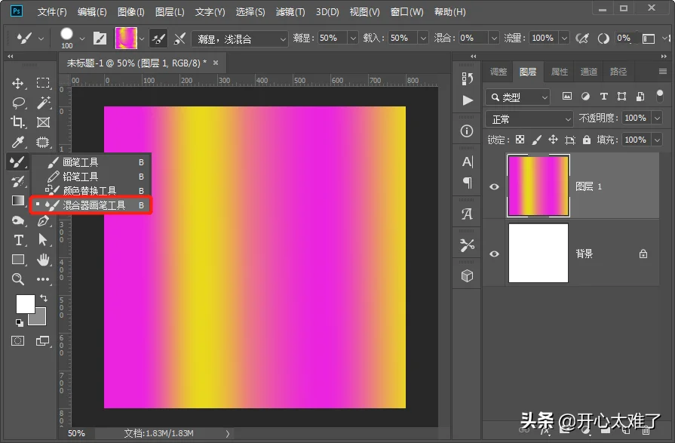Select the Hand tool
The image size is (675, 443).
pos(43,260)
